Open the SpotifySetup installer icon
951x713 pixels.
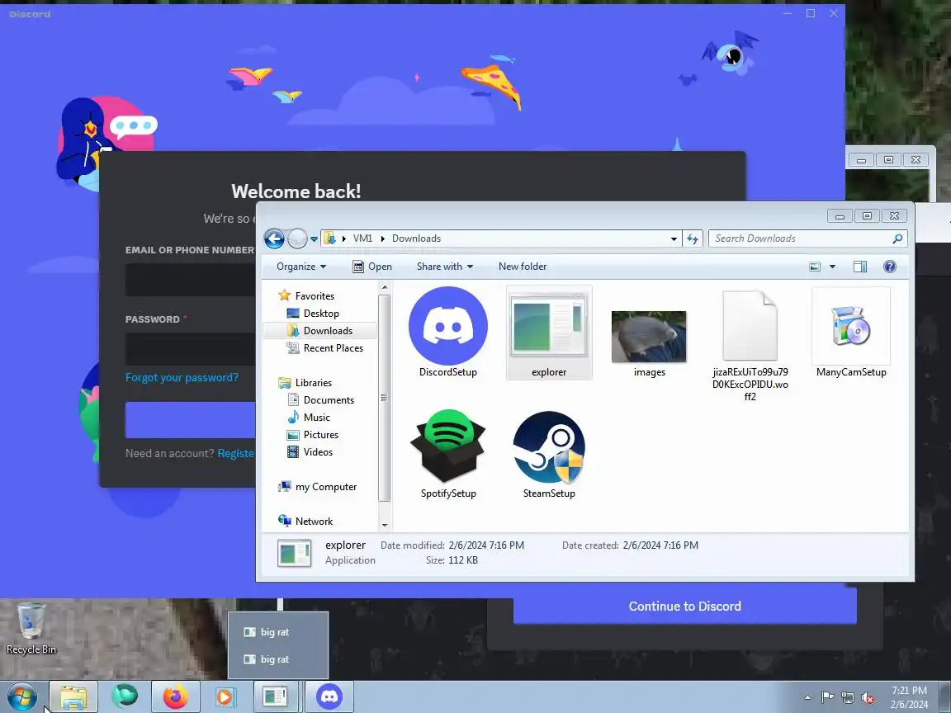tap(447, 446)
